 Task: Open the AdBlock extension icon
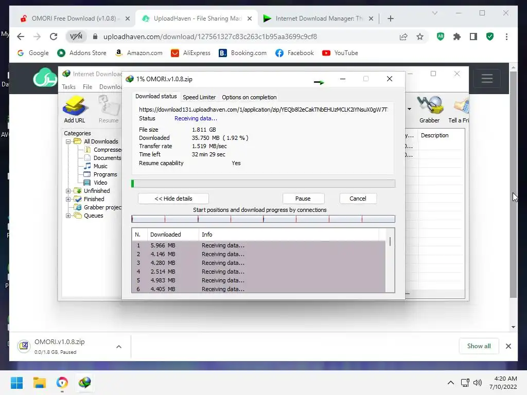click(x=441, y=37)
